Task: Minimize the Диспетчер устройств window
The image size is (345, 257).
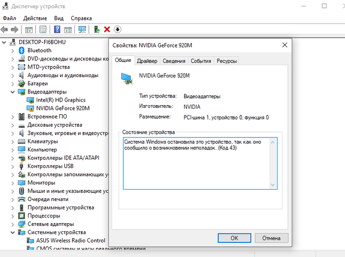Action: [x=303, y=6]
